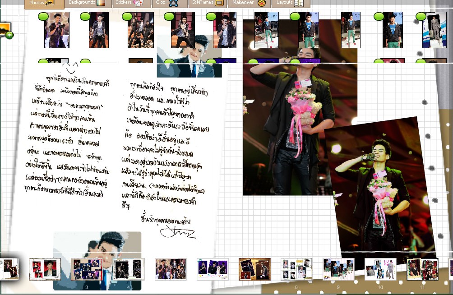The image size is (453, 295).
Task: Select the purple page thumbnail before page 7
Action: tap(213, 269)
